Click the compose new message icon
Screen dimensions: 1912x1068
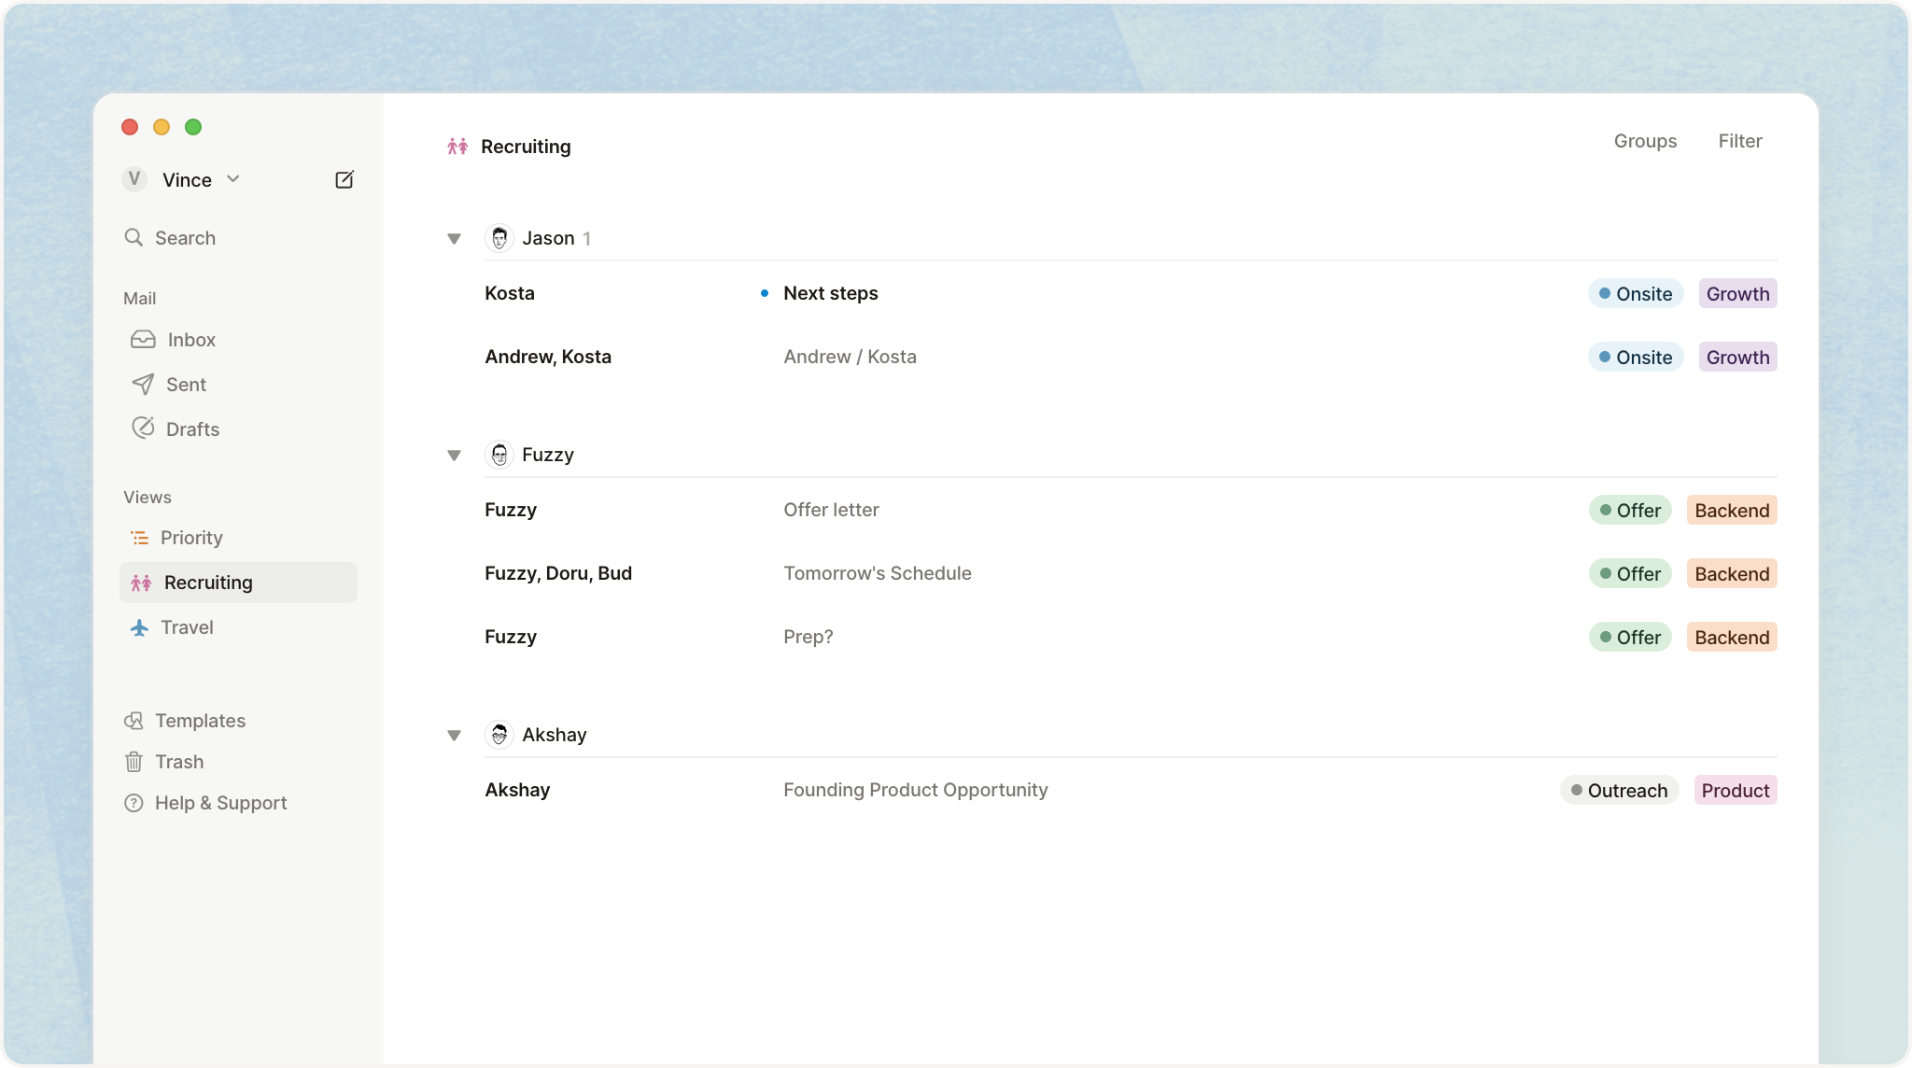(x=344, y=179)
